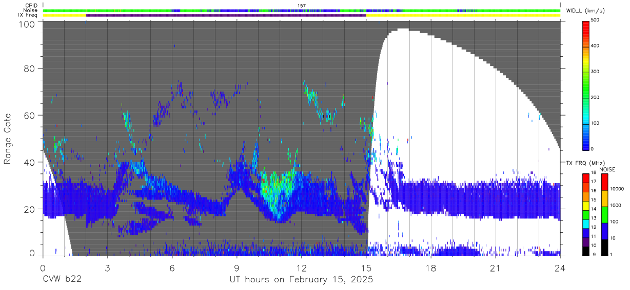
Task: Click the 40 tick on the Range Gate axis
Action: tap(30, 162)
